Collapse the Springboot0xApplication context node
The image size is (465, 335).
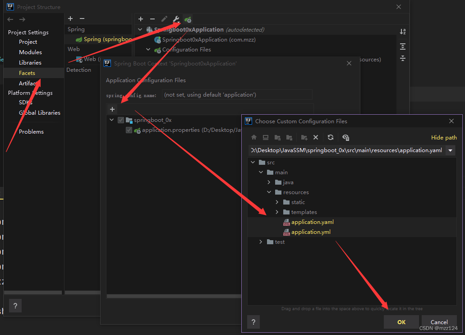tap(140, 29)
